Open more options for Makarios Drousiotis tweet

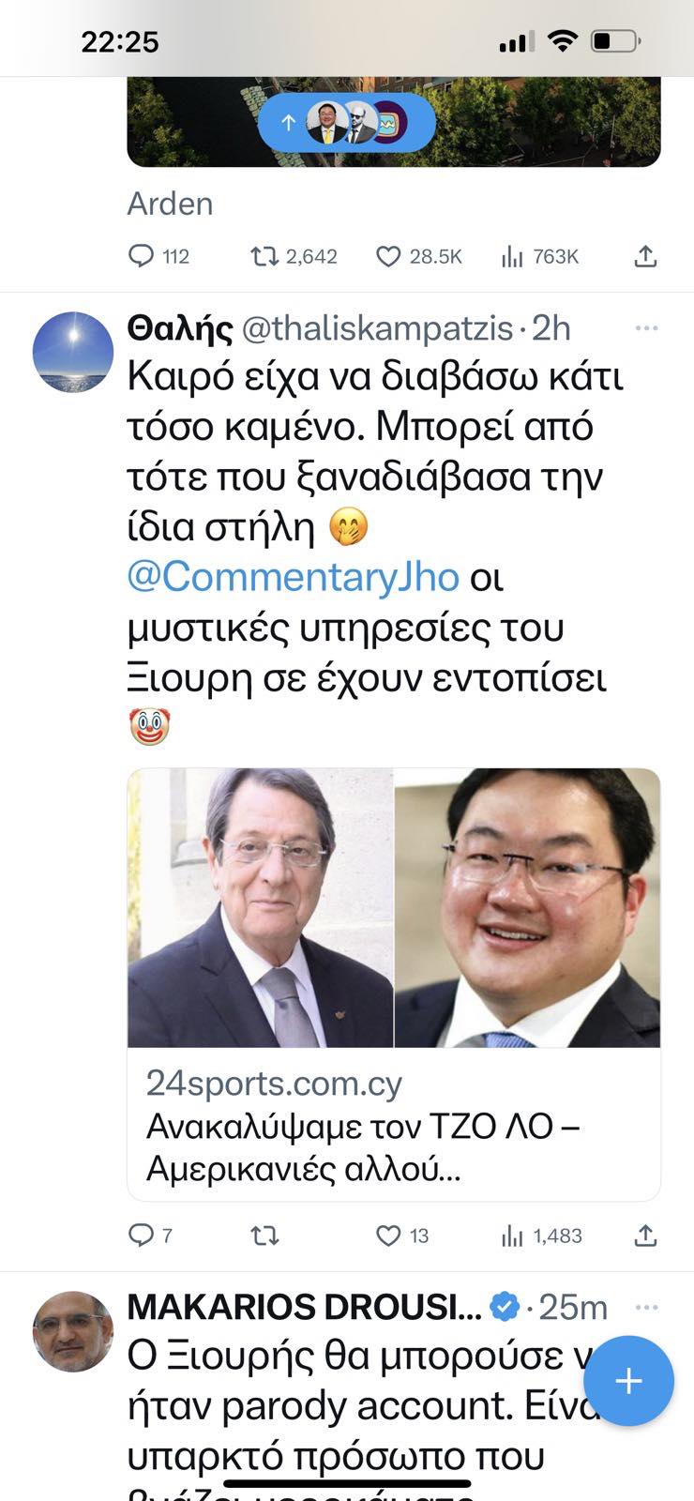point(647,1307)
